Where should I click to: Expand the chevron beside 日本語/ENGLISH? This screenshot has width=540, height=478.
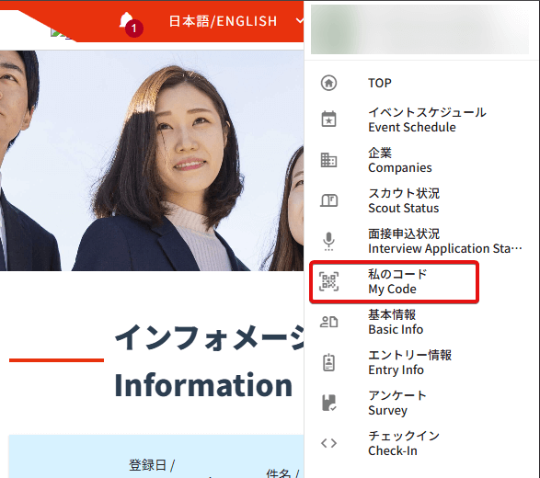[x=299, y=20]
